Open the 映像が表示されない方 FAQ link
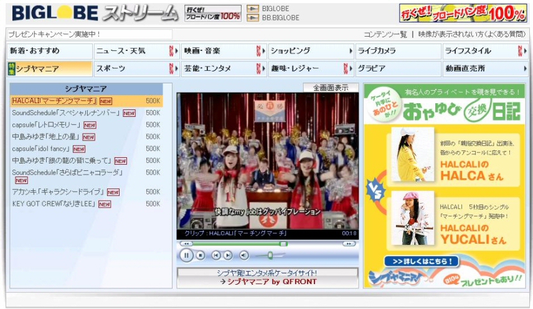 472,34
